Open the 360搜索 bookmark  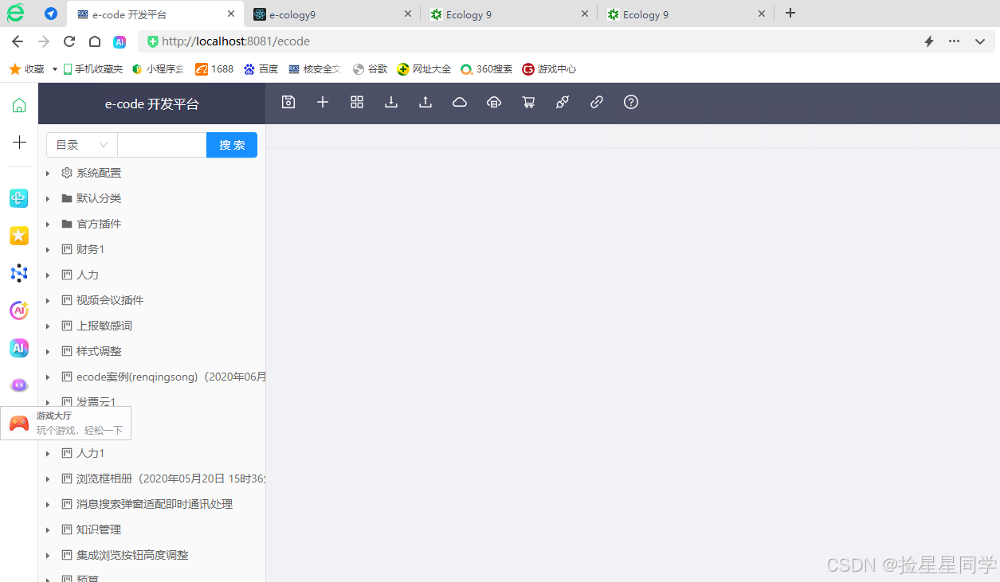[x=486, y=69]
